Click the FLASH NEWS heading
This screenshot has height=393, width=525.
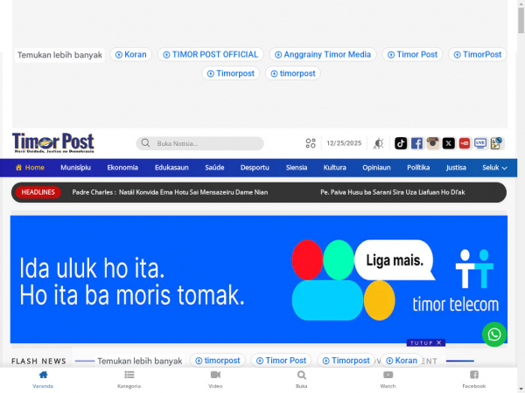point(38,362)
